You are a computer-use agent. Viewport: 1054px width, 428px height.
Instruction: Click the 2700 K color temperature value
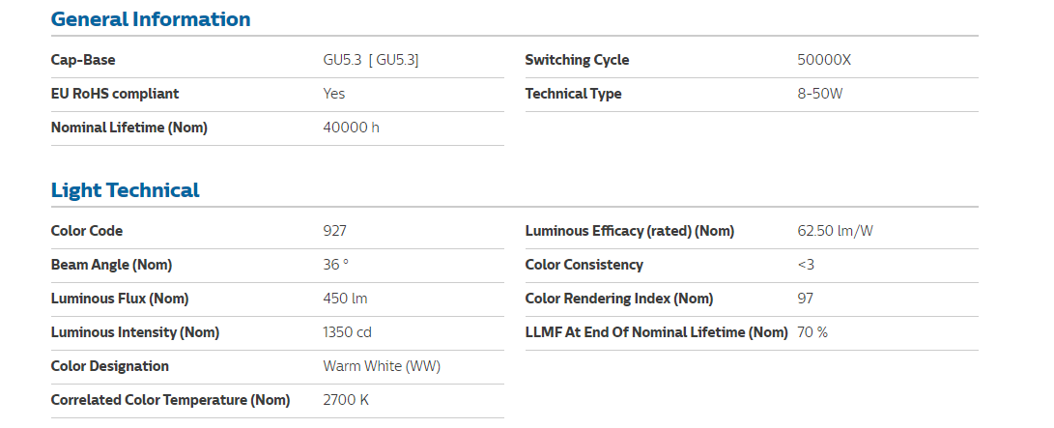(346, 400)
